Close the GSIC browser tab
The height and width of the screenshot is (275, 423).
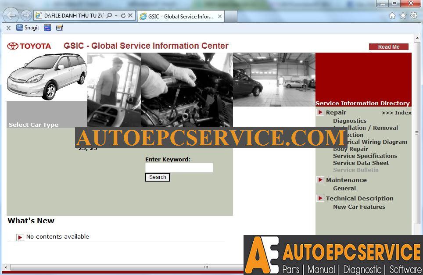click(220, 16)
